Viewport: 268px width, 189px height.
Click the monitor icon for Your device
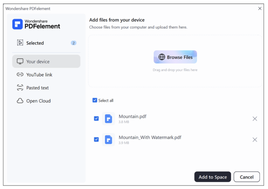[x=20, y=61]
